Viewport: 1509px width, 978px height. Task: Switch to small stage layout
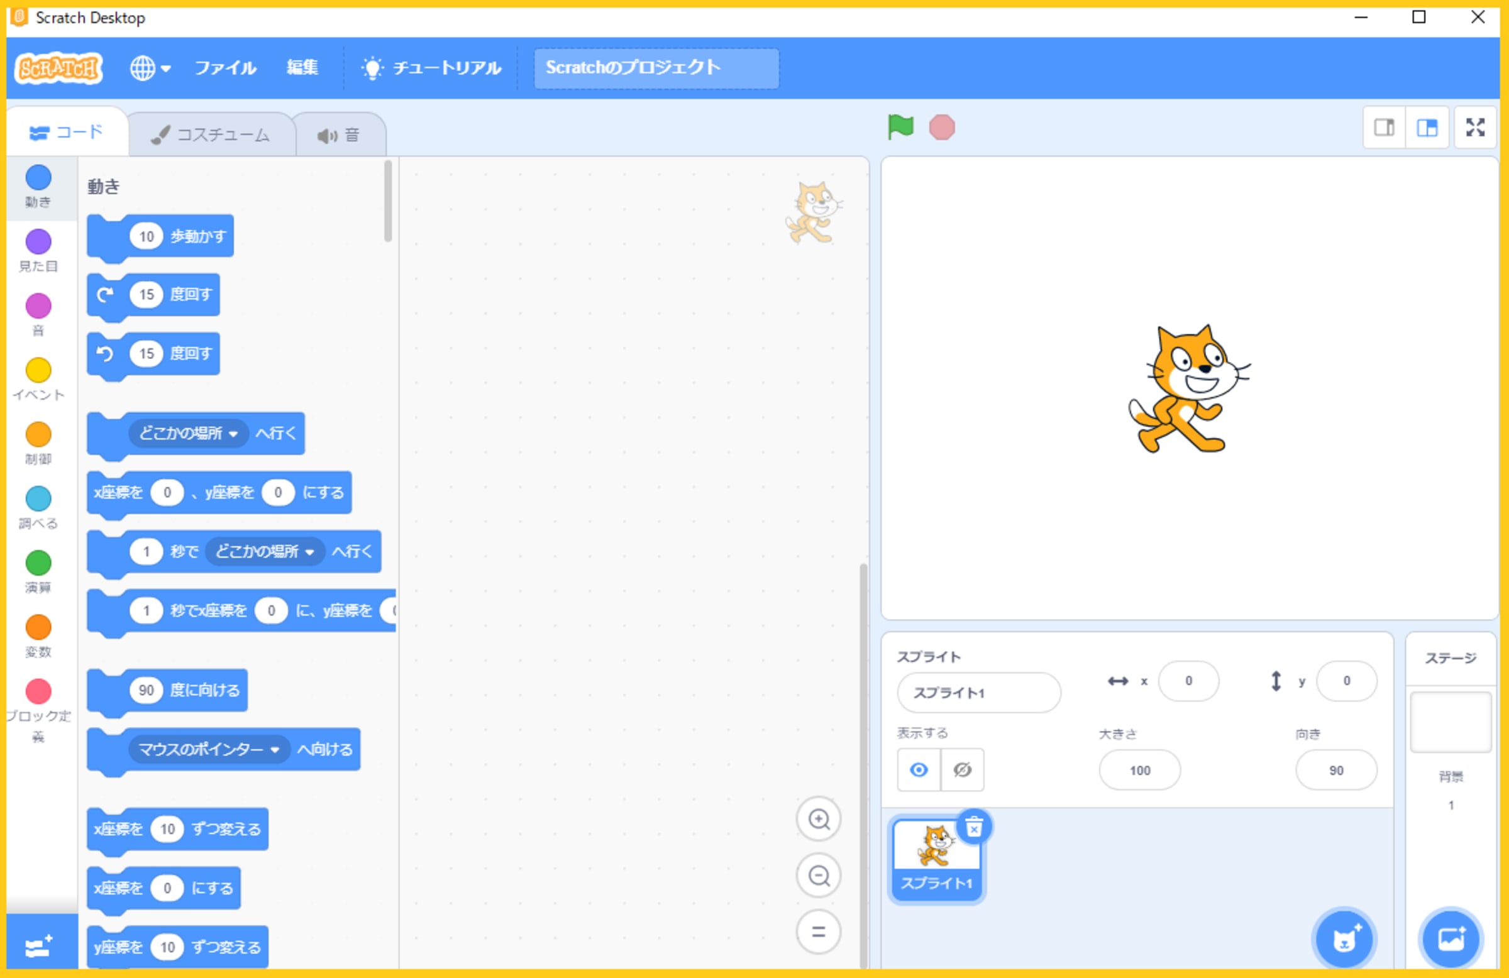pyautogui.click(x=1384, y=128)
